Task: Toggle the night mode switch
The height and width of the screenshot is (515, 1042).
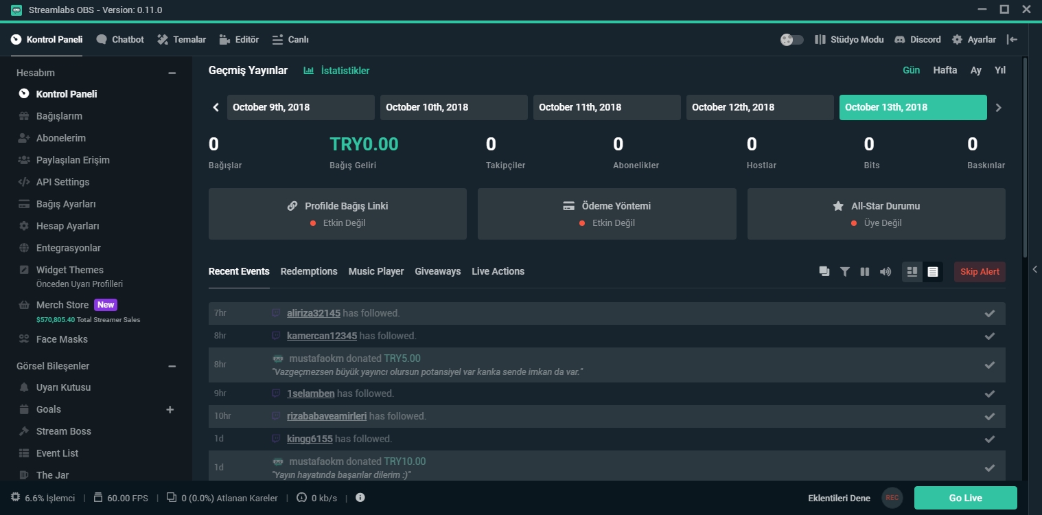Action: 792,40
